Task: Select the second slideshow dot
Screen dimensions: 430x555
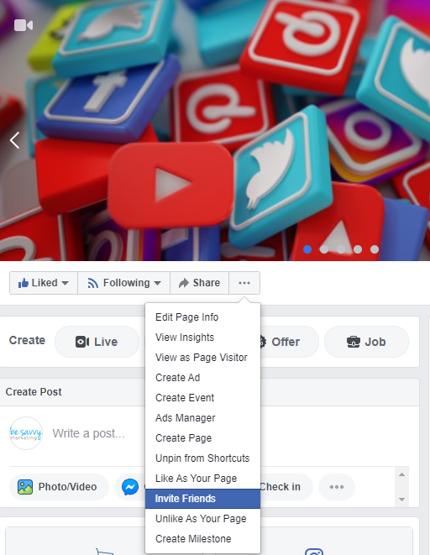Action: (324, 249)
